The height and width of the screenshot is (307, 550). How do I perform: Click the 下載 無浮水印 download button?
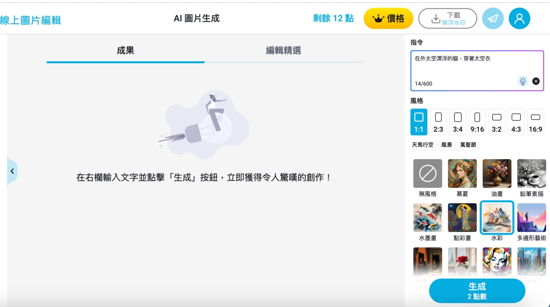coord(448,18)
